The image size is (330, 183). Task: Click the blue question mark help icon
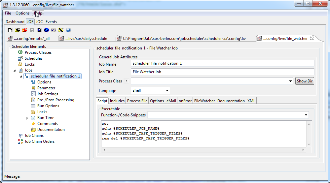tap(68, 30)
